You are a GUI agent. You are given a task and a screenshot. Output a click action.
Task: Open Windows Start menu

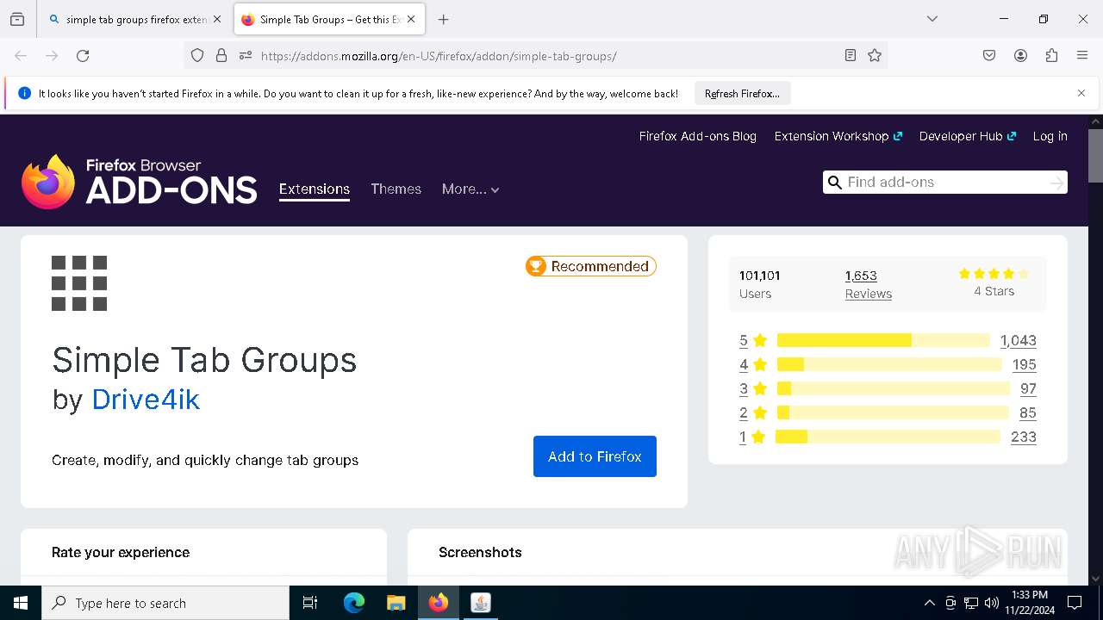point(21,603)
